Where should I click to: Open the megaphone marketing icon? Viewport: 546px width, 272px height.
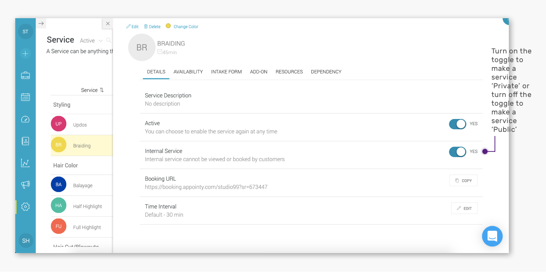coord(25,184)
